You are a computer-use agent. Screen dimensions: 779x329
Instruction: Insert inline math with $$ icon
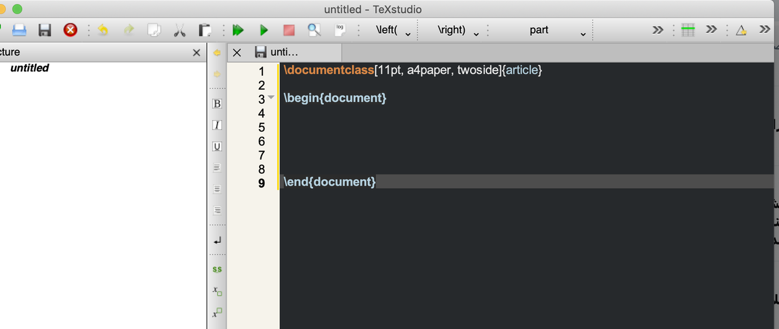(x=217, y=268)
